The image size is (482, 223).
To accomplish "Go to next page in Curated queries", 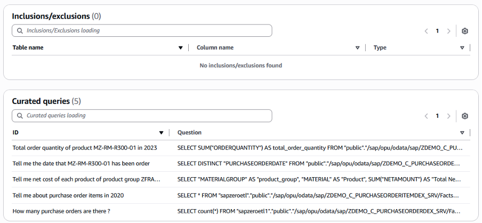I will pyautogui.click(x=448, y=116).
